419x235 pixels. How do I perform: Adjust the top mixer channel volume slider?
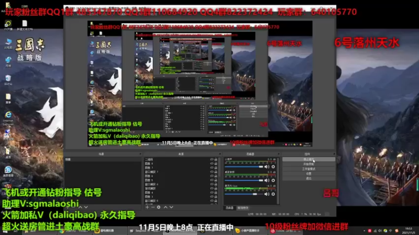click(x=244, y=167)
